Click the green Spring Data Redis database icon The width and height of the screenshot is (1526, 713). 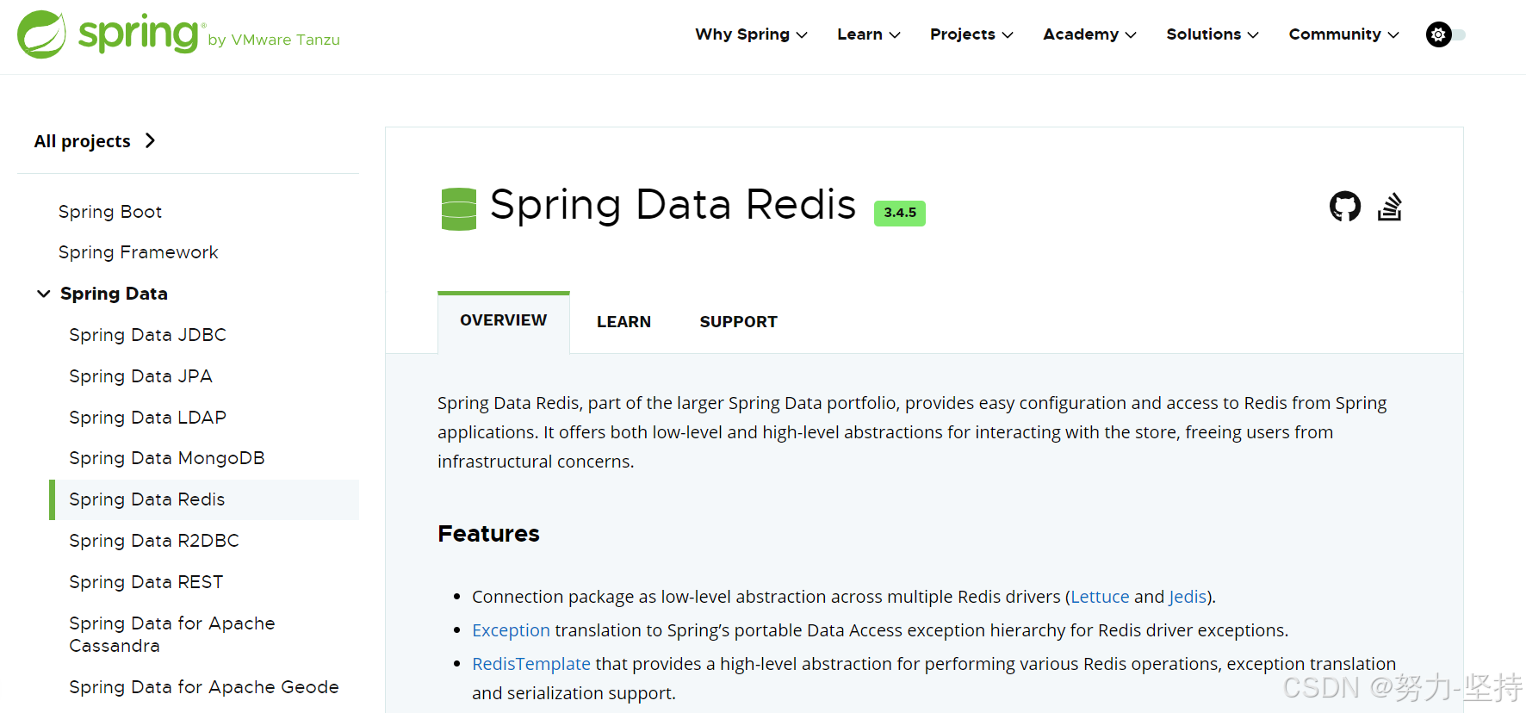pos(458,208)
